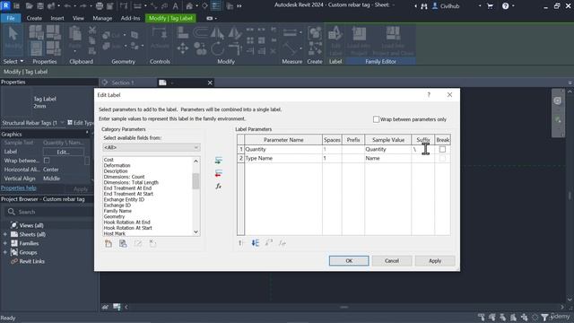This screenshot has width=574, height=323.
Task: Click the filter icon in the status bar
Action: point(544,317)
